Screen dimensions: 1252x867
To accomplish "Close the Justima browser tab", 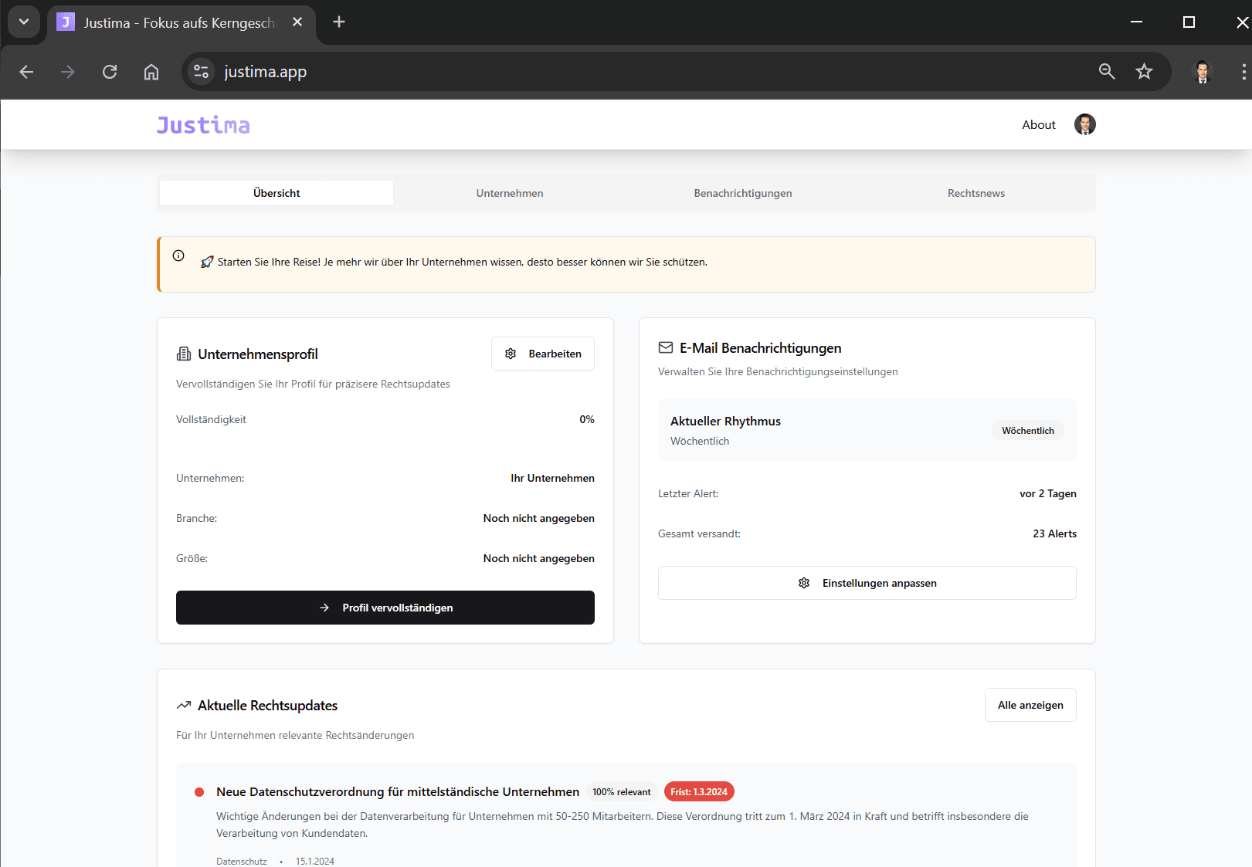I will (297, 22).
